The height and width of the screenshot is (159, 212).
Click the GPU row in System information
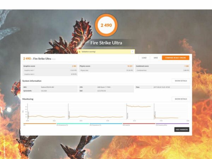50,87
